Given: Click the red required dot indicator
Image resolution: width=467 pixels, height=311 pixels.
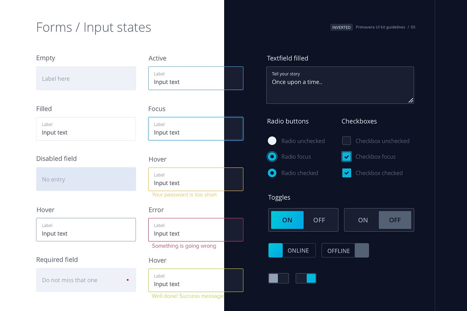Looking at the screenshot, I should 128,280.
